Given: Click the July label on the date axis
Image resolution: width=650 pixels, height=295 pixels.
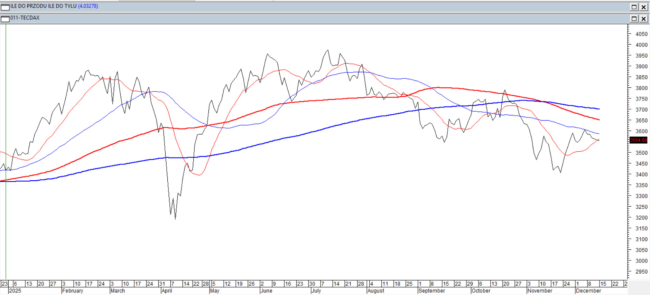Looking at the screenshot, I should 316,291.
